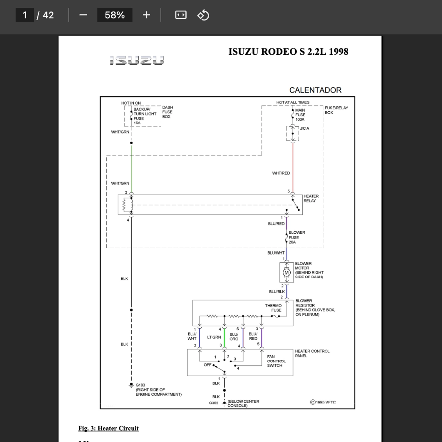This screenshot has width=442, height=442.
Task: Click the ISUZU logo image
Action: point(137,60)
